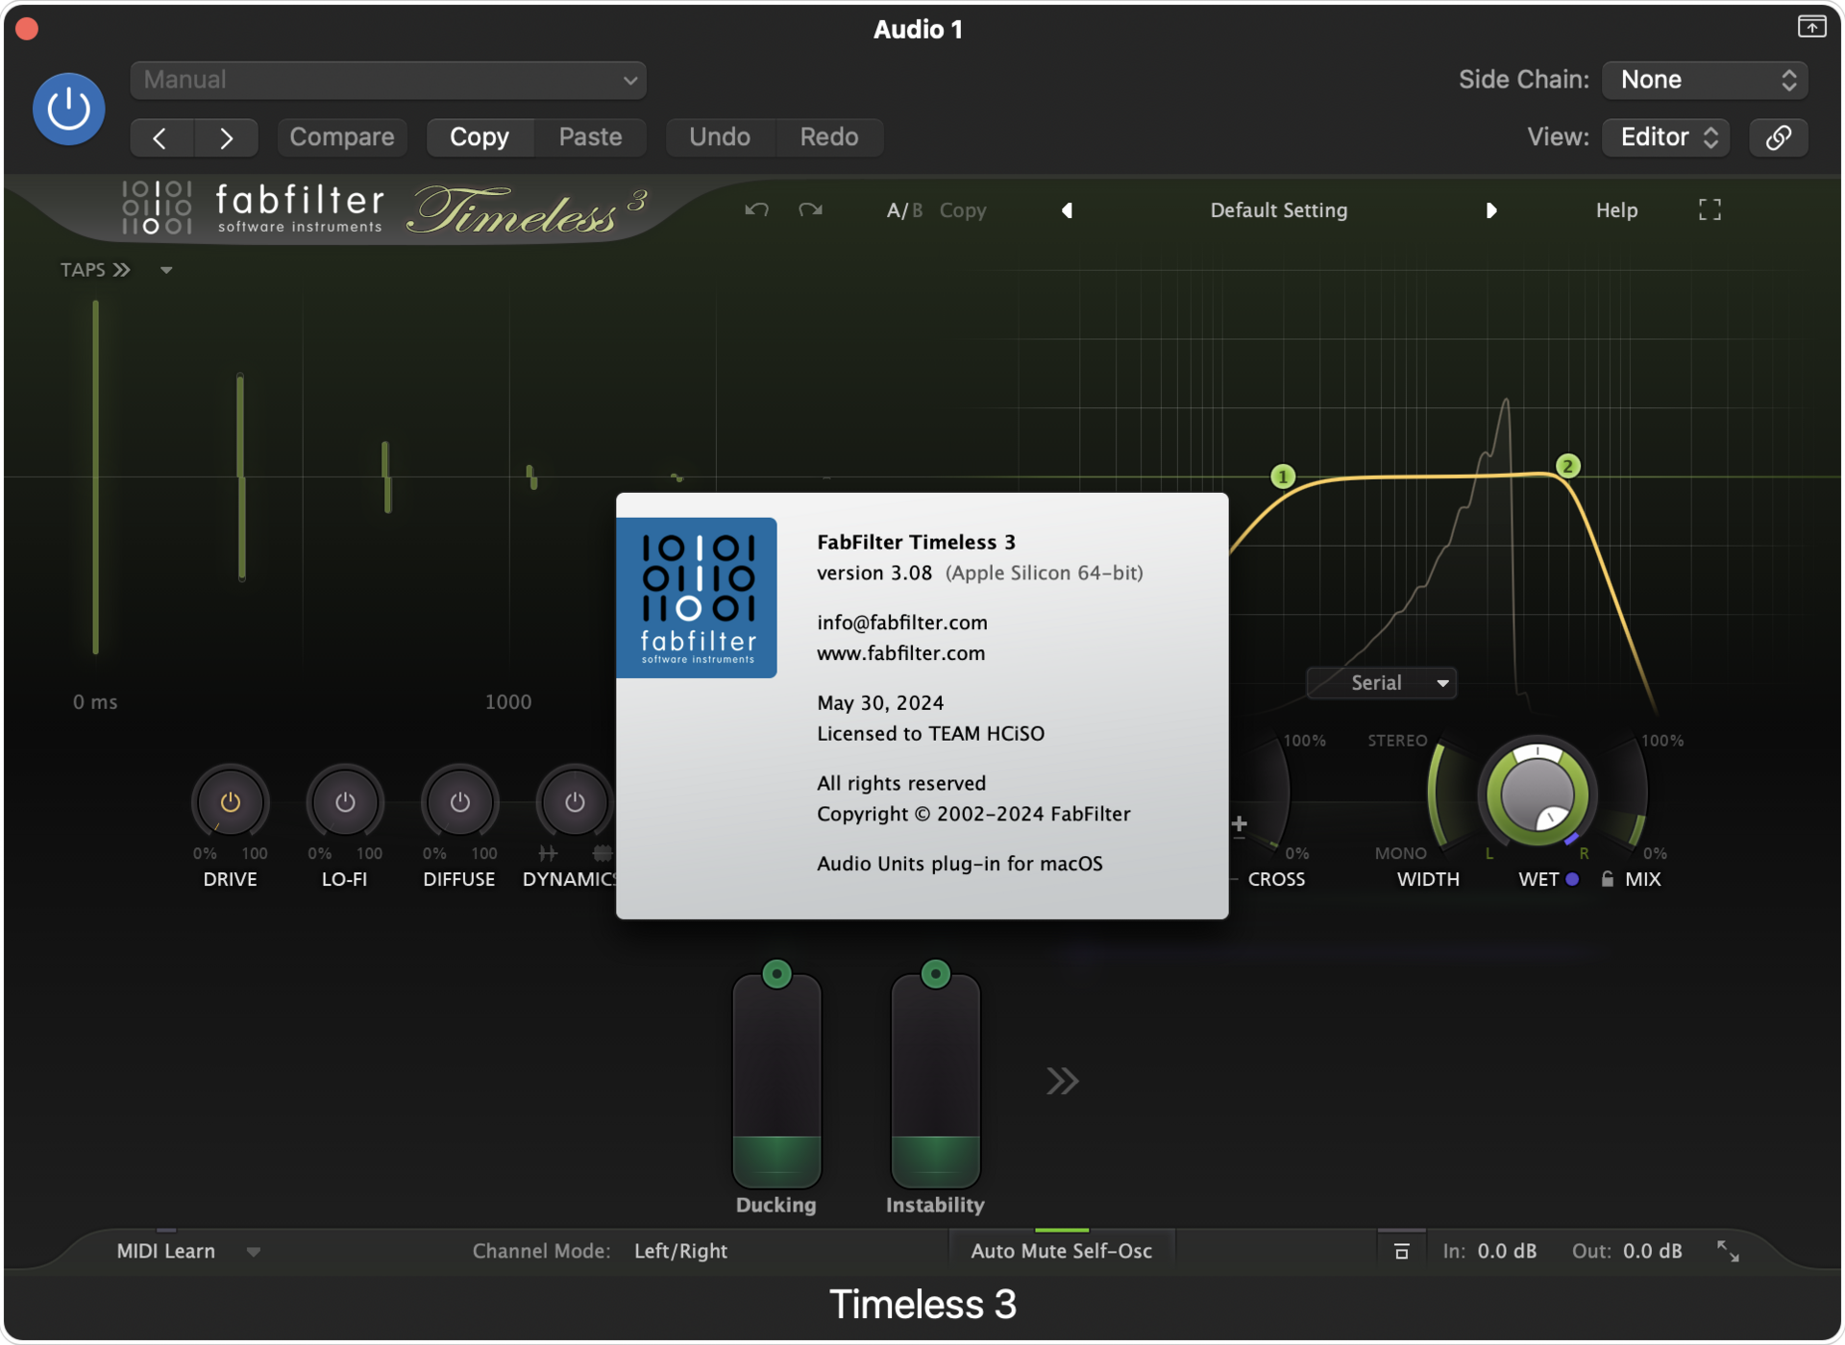Click the resize interface arrows icon
The height and width of the screenshot is (1345, 1845).
(1727, 1251)
